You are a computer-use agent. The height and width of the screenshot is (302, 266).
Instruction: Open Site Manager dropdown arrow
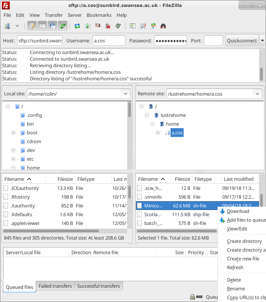pos(17,26)
